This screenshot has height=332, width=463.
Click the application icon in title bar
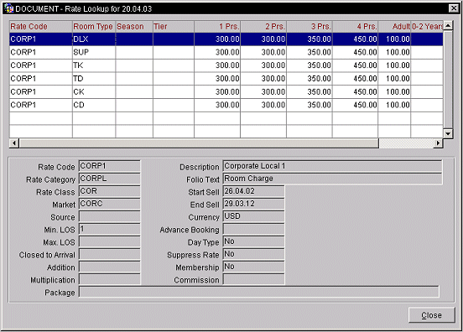click(x=9, y=8)
